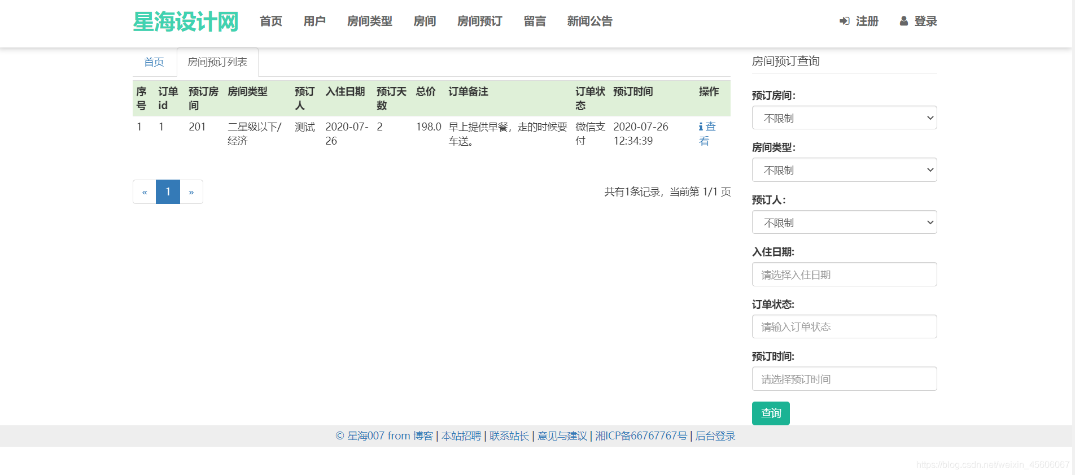Open the 本站招聘 footer link

tap(461, 436)
